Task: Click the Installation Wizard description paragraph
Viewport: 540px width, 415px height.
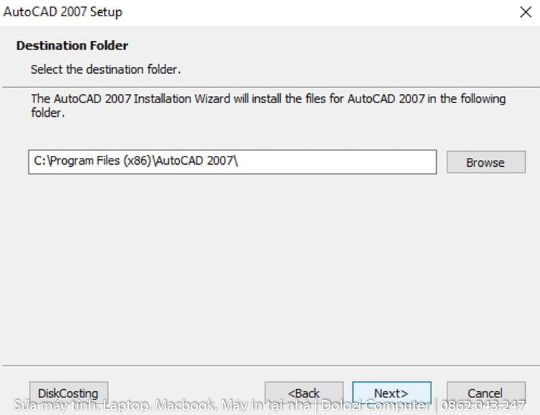Action: coord(268,106)
